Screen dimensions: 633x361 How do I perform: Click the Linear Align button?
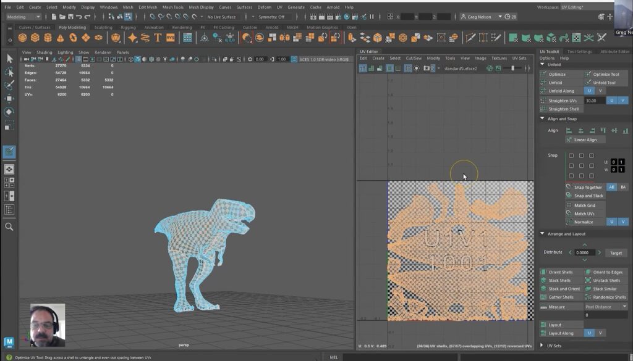coord(585,140)
